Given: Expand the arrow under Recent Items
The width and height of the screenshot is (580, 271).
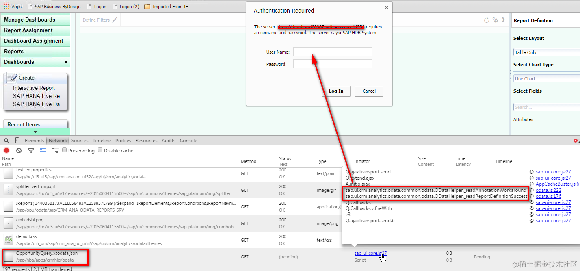Looking at the screenshot, I should coord(35,132).
